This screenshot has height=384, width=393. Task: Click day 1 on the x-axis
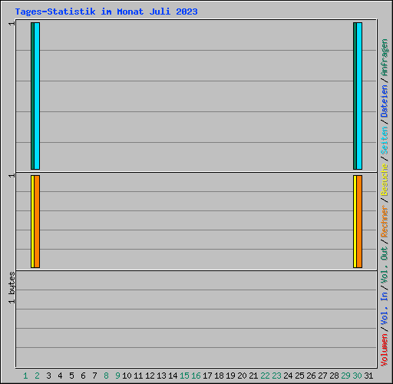(25, 376)
